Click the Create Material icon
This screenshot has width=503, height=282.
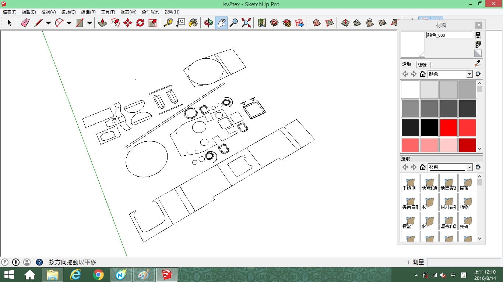point(478,44)
